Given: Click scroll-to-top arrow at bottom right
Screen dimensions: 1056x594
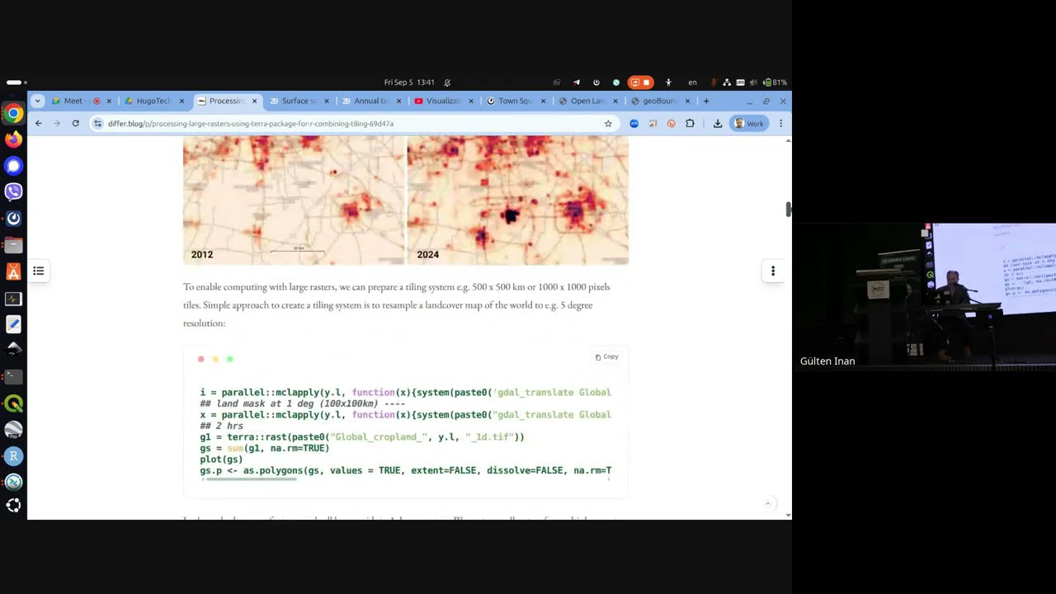Looking at the screenshot, I should pyautogui.click(x=767, y=503).
